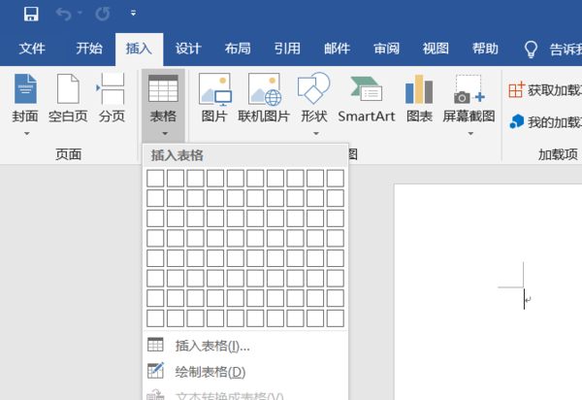Open the Customize Quick Access Toolbar dropdown
The width and height of the screenshot is (582, 400).
pyautogui.click(x=133, y=14)
